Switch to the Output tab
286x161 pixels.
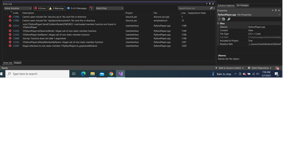click(x=17, y=63)
